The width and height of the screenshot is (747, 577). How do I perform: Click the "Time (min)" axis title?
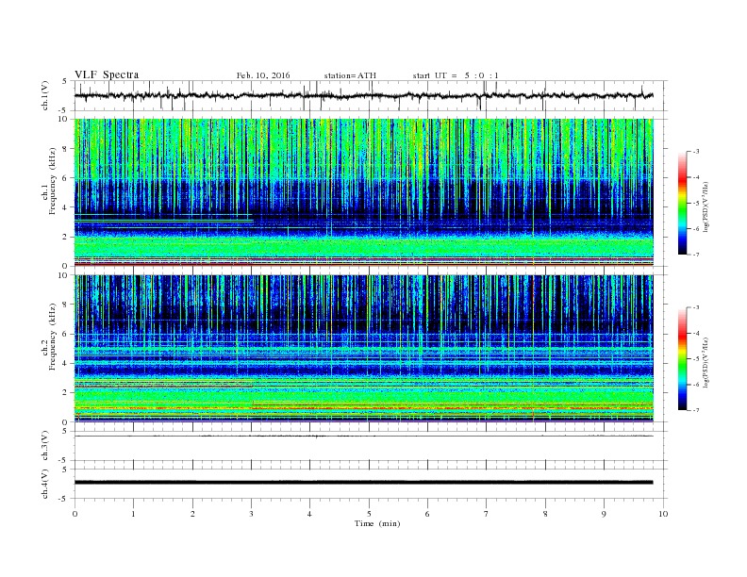pos(377,523)
